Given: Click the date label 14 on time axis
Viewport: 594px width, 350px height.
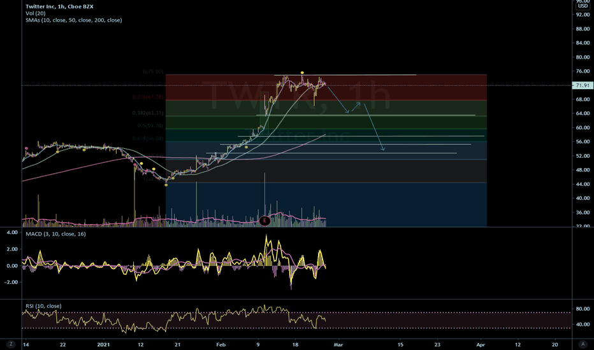Looking at the screenshot, I should [25, 344].
